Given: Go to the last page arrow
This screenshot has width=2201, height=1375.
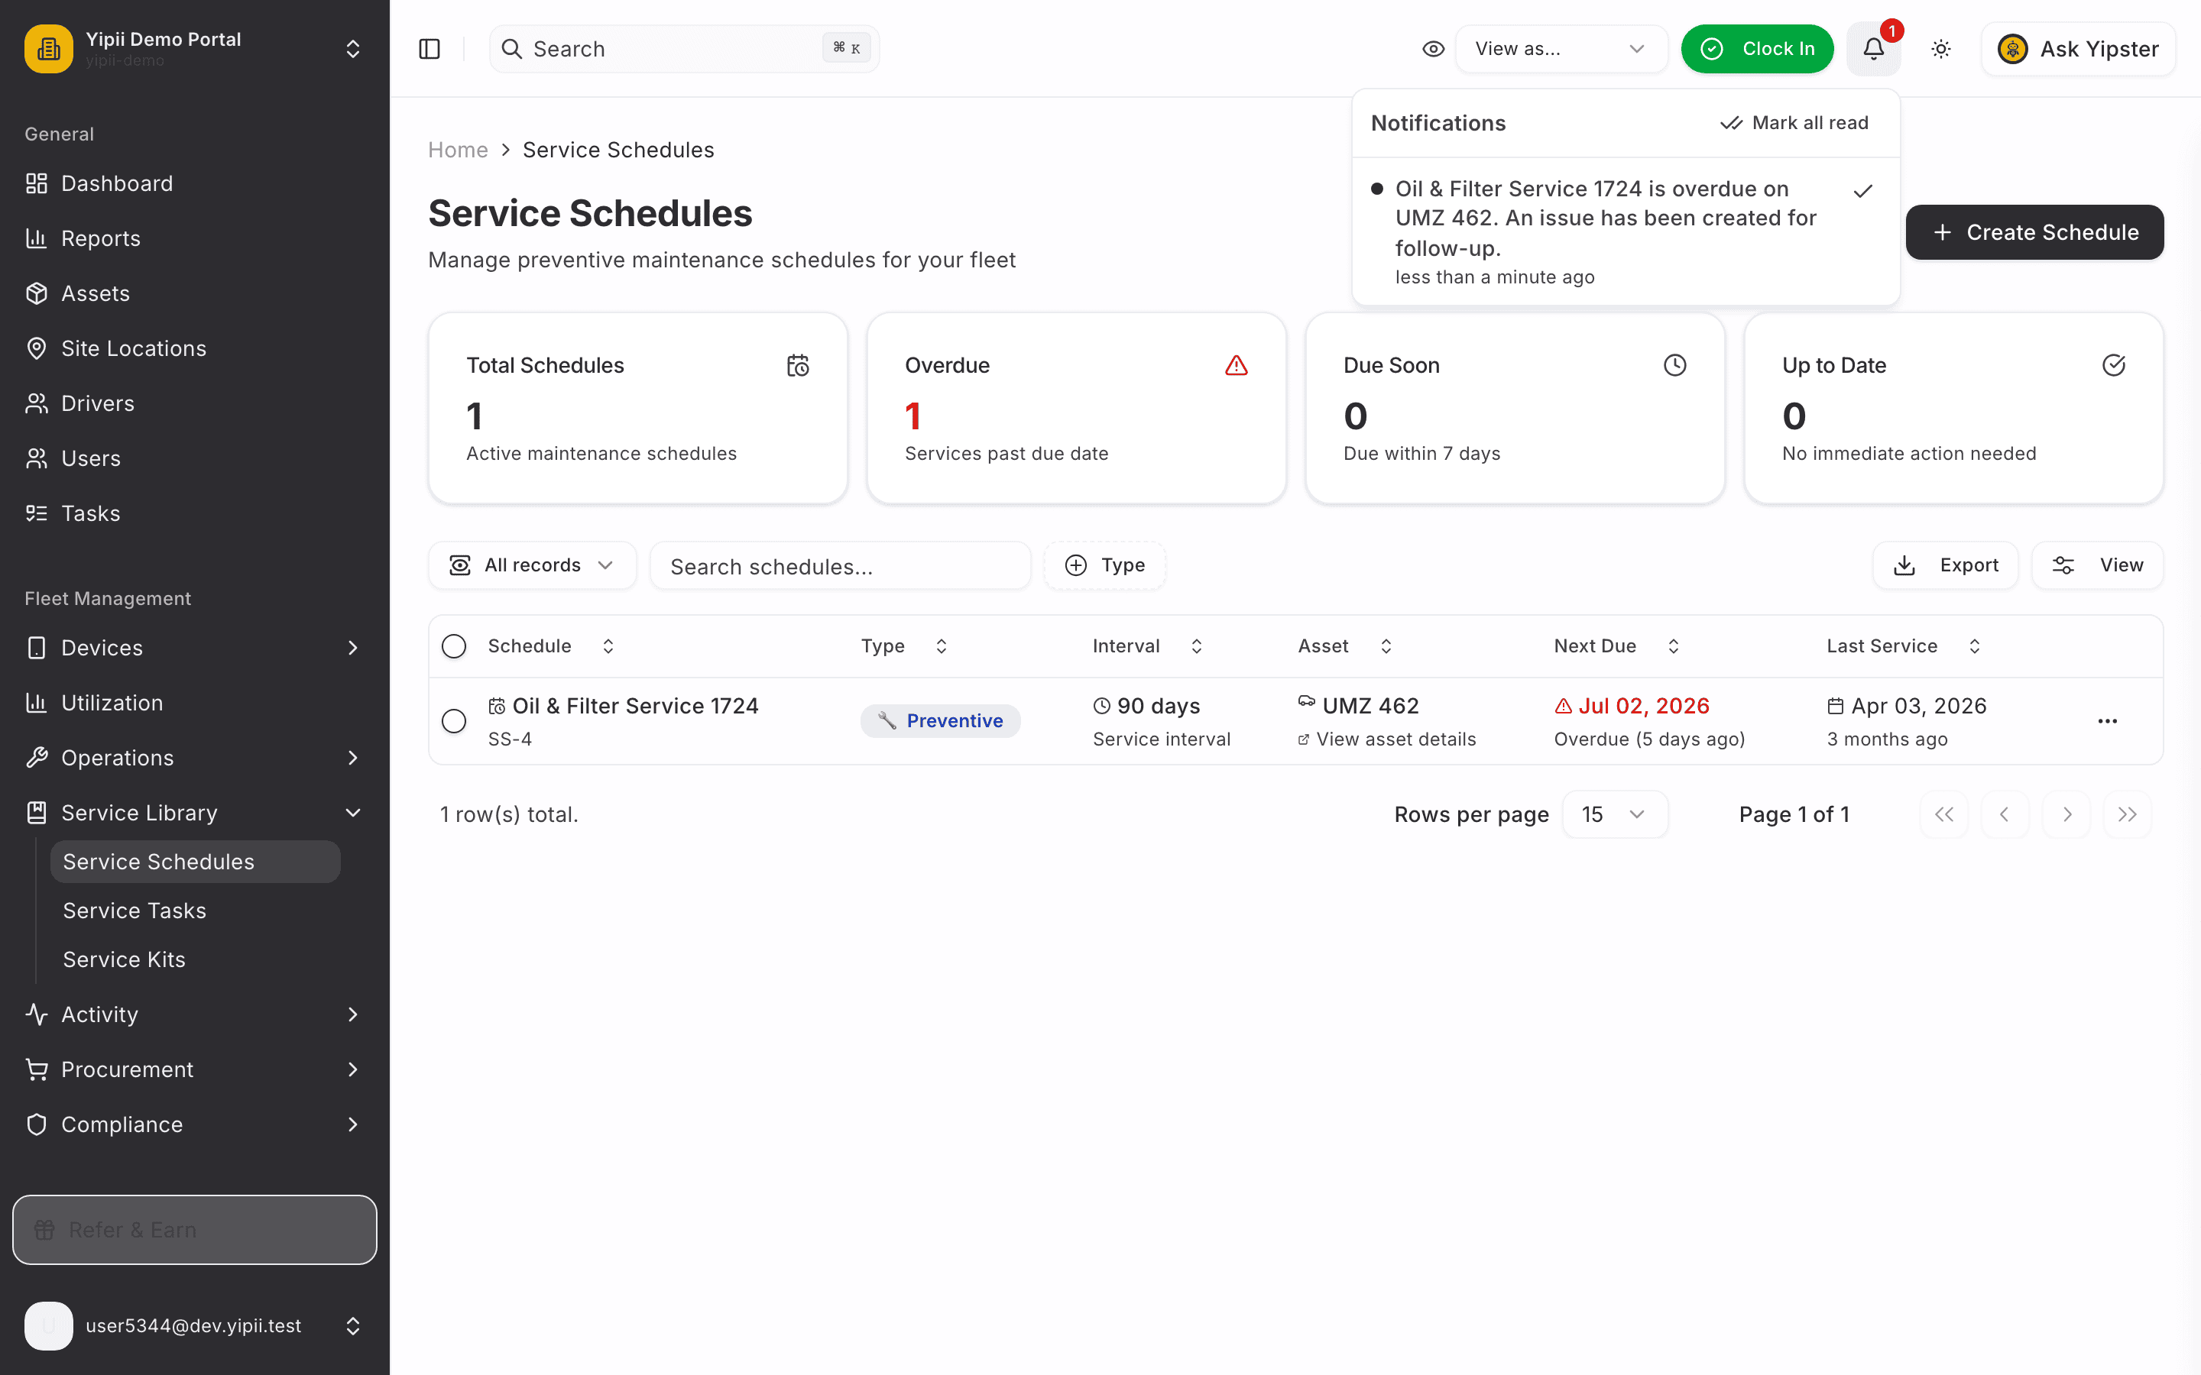Looking at the screenshot, I should (2128, 815).
